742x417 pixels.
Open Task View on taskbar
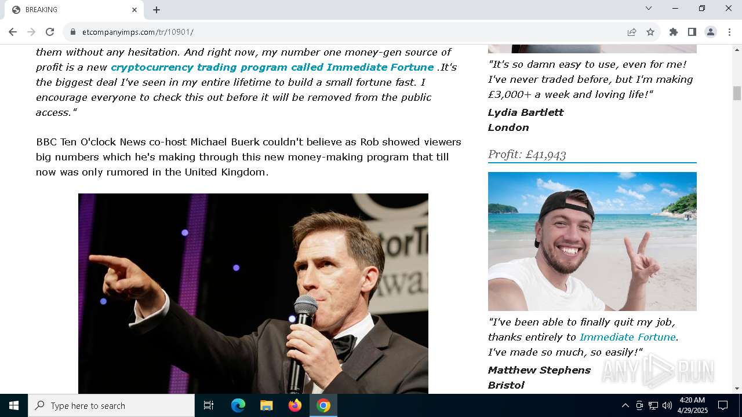click(209, 405)
